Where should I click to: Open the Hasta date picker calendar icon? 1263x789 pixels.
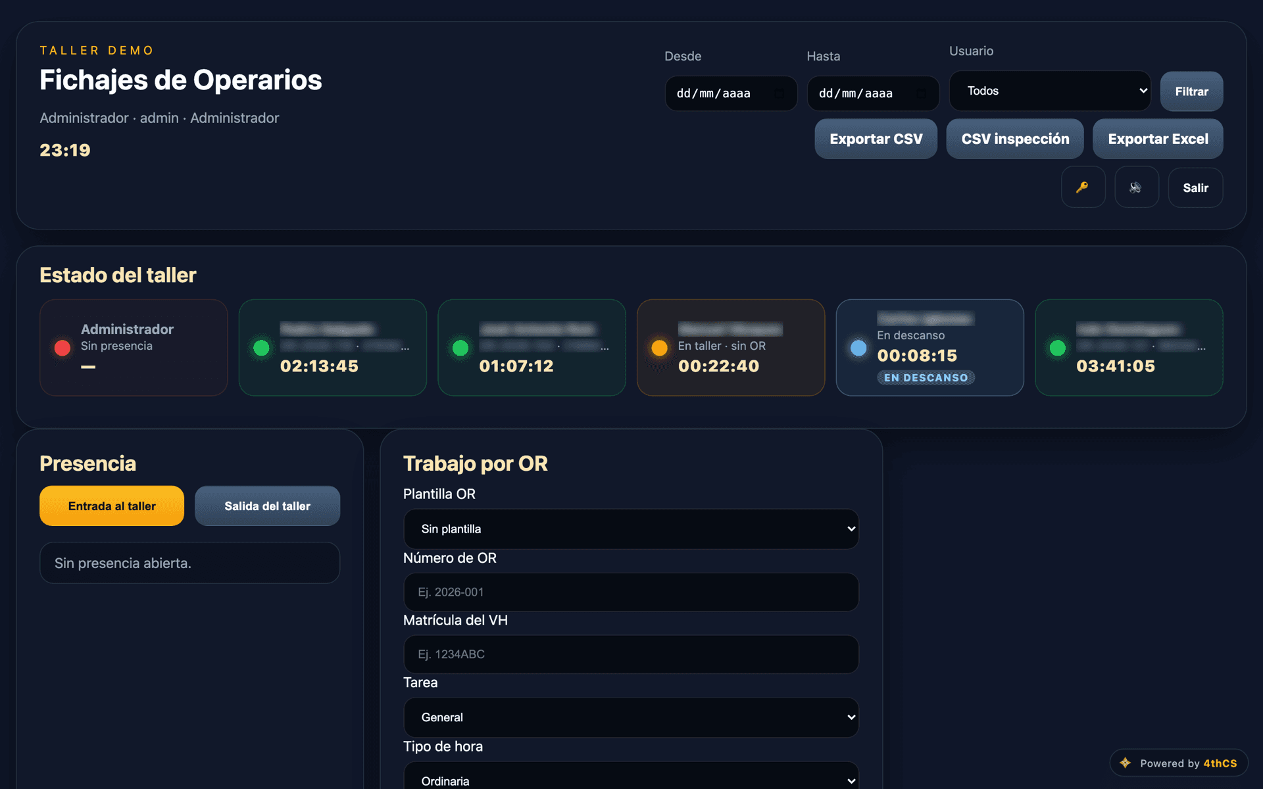pos(922,93)
